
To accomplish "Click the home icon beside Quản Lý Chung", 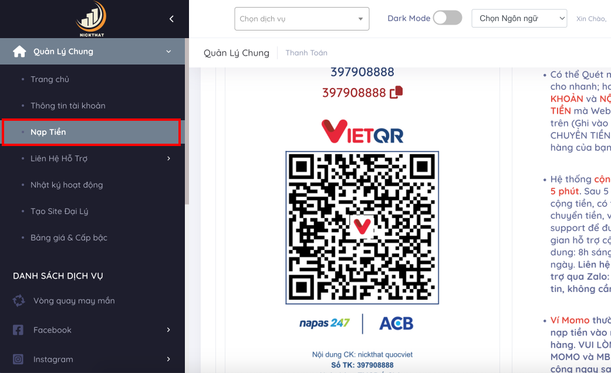I will pos(19,52).
